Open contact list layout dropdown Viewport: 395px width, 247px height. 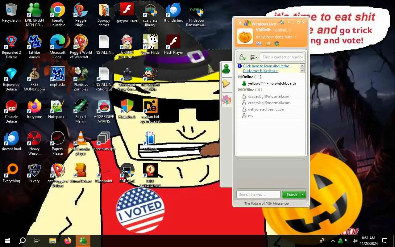(x=254, y=57)
